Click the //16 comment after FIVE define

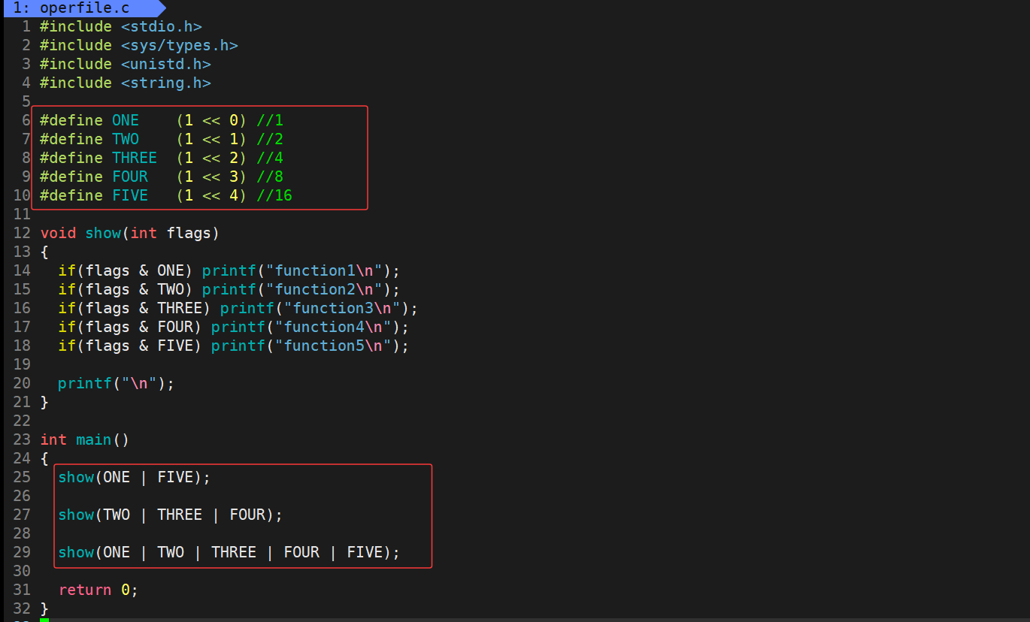274,196
